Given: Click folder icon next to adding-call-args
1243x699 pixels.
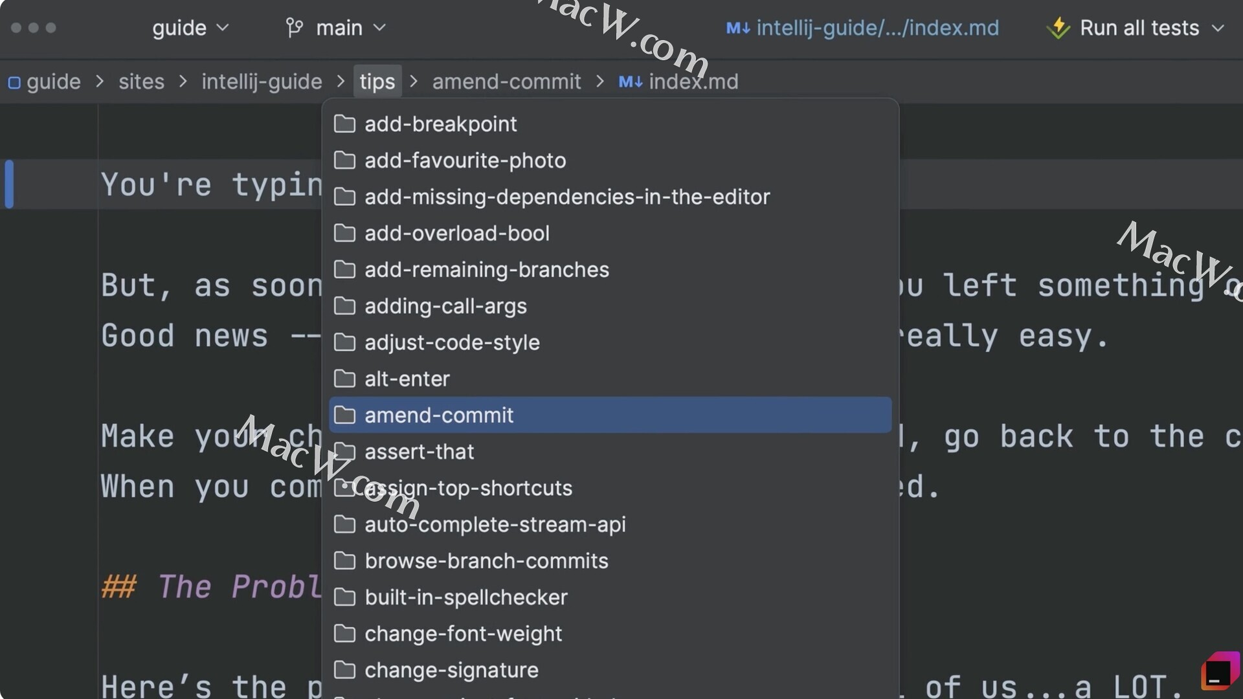Looking at the screenshot, I should coord(344,305).
